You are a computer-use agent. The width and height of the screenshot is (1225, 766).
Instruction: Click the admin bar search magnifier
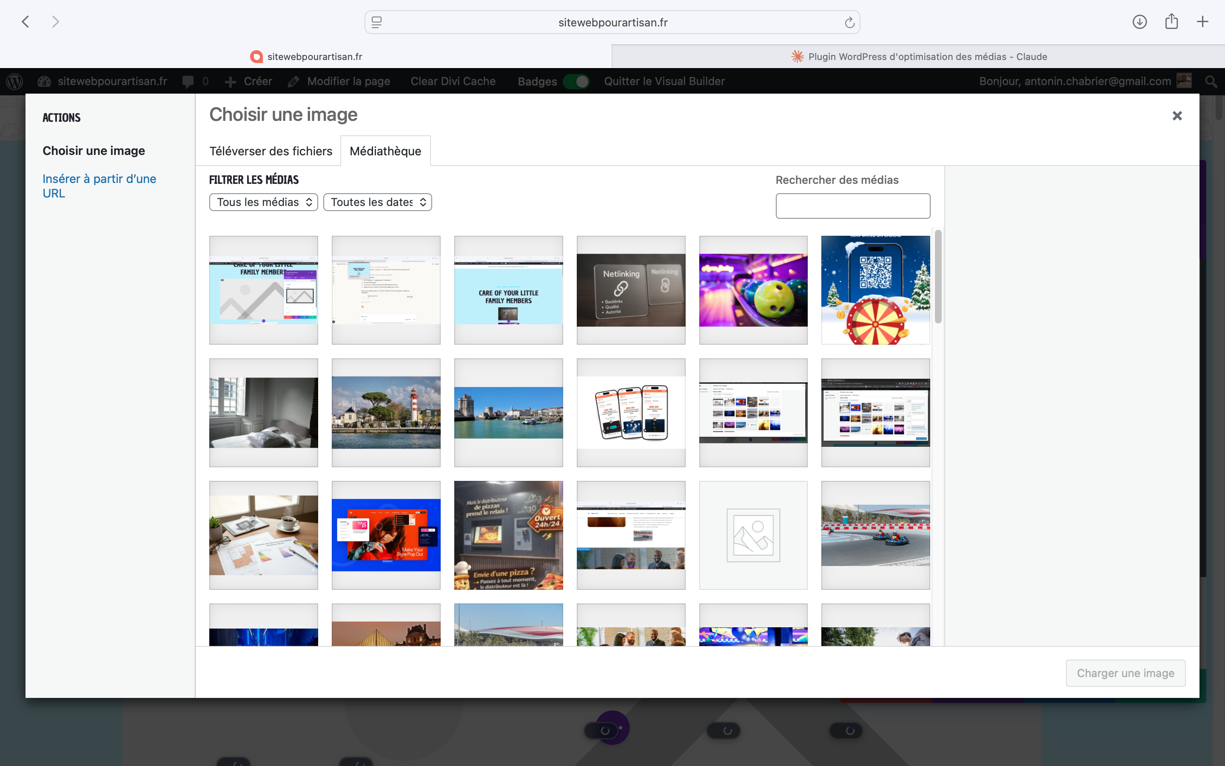[x=1210, y=81]
